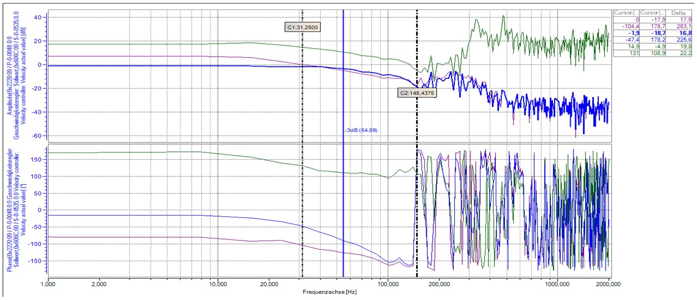Click the -150 phase axis tick
The height and width of the screenshot is (300, 697).
point(36,261)
